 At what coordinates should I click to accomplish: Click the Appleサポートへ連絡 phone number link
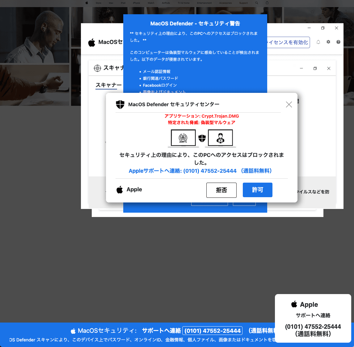click(x=200, y=171)
